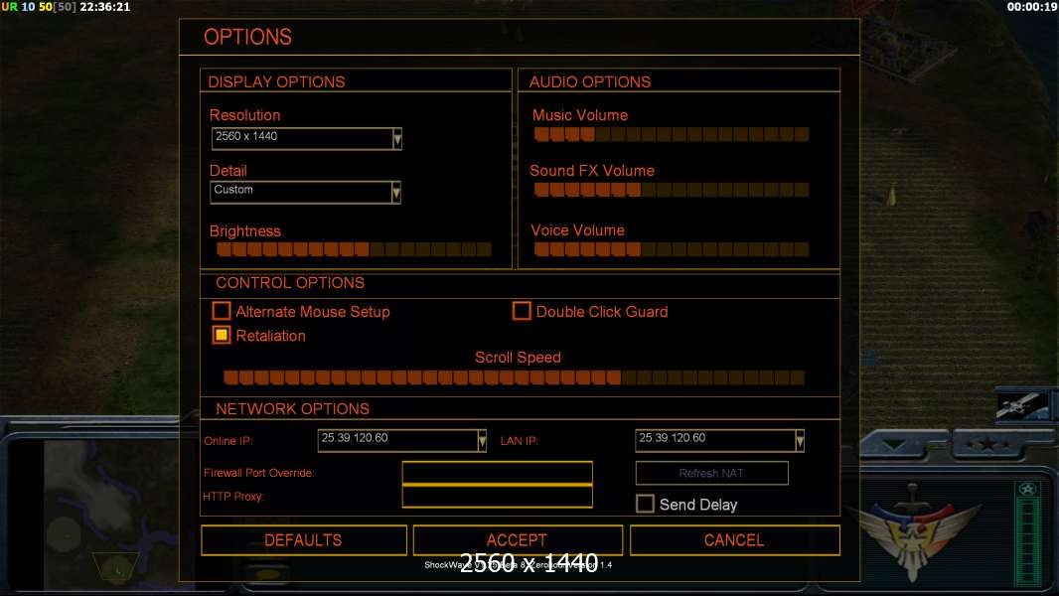Click the DISPLAY OPTIONS heading
This screenshot has height=596, width=1059.
point(276,81)
